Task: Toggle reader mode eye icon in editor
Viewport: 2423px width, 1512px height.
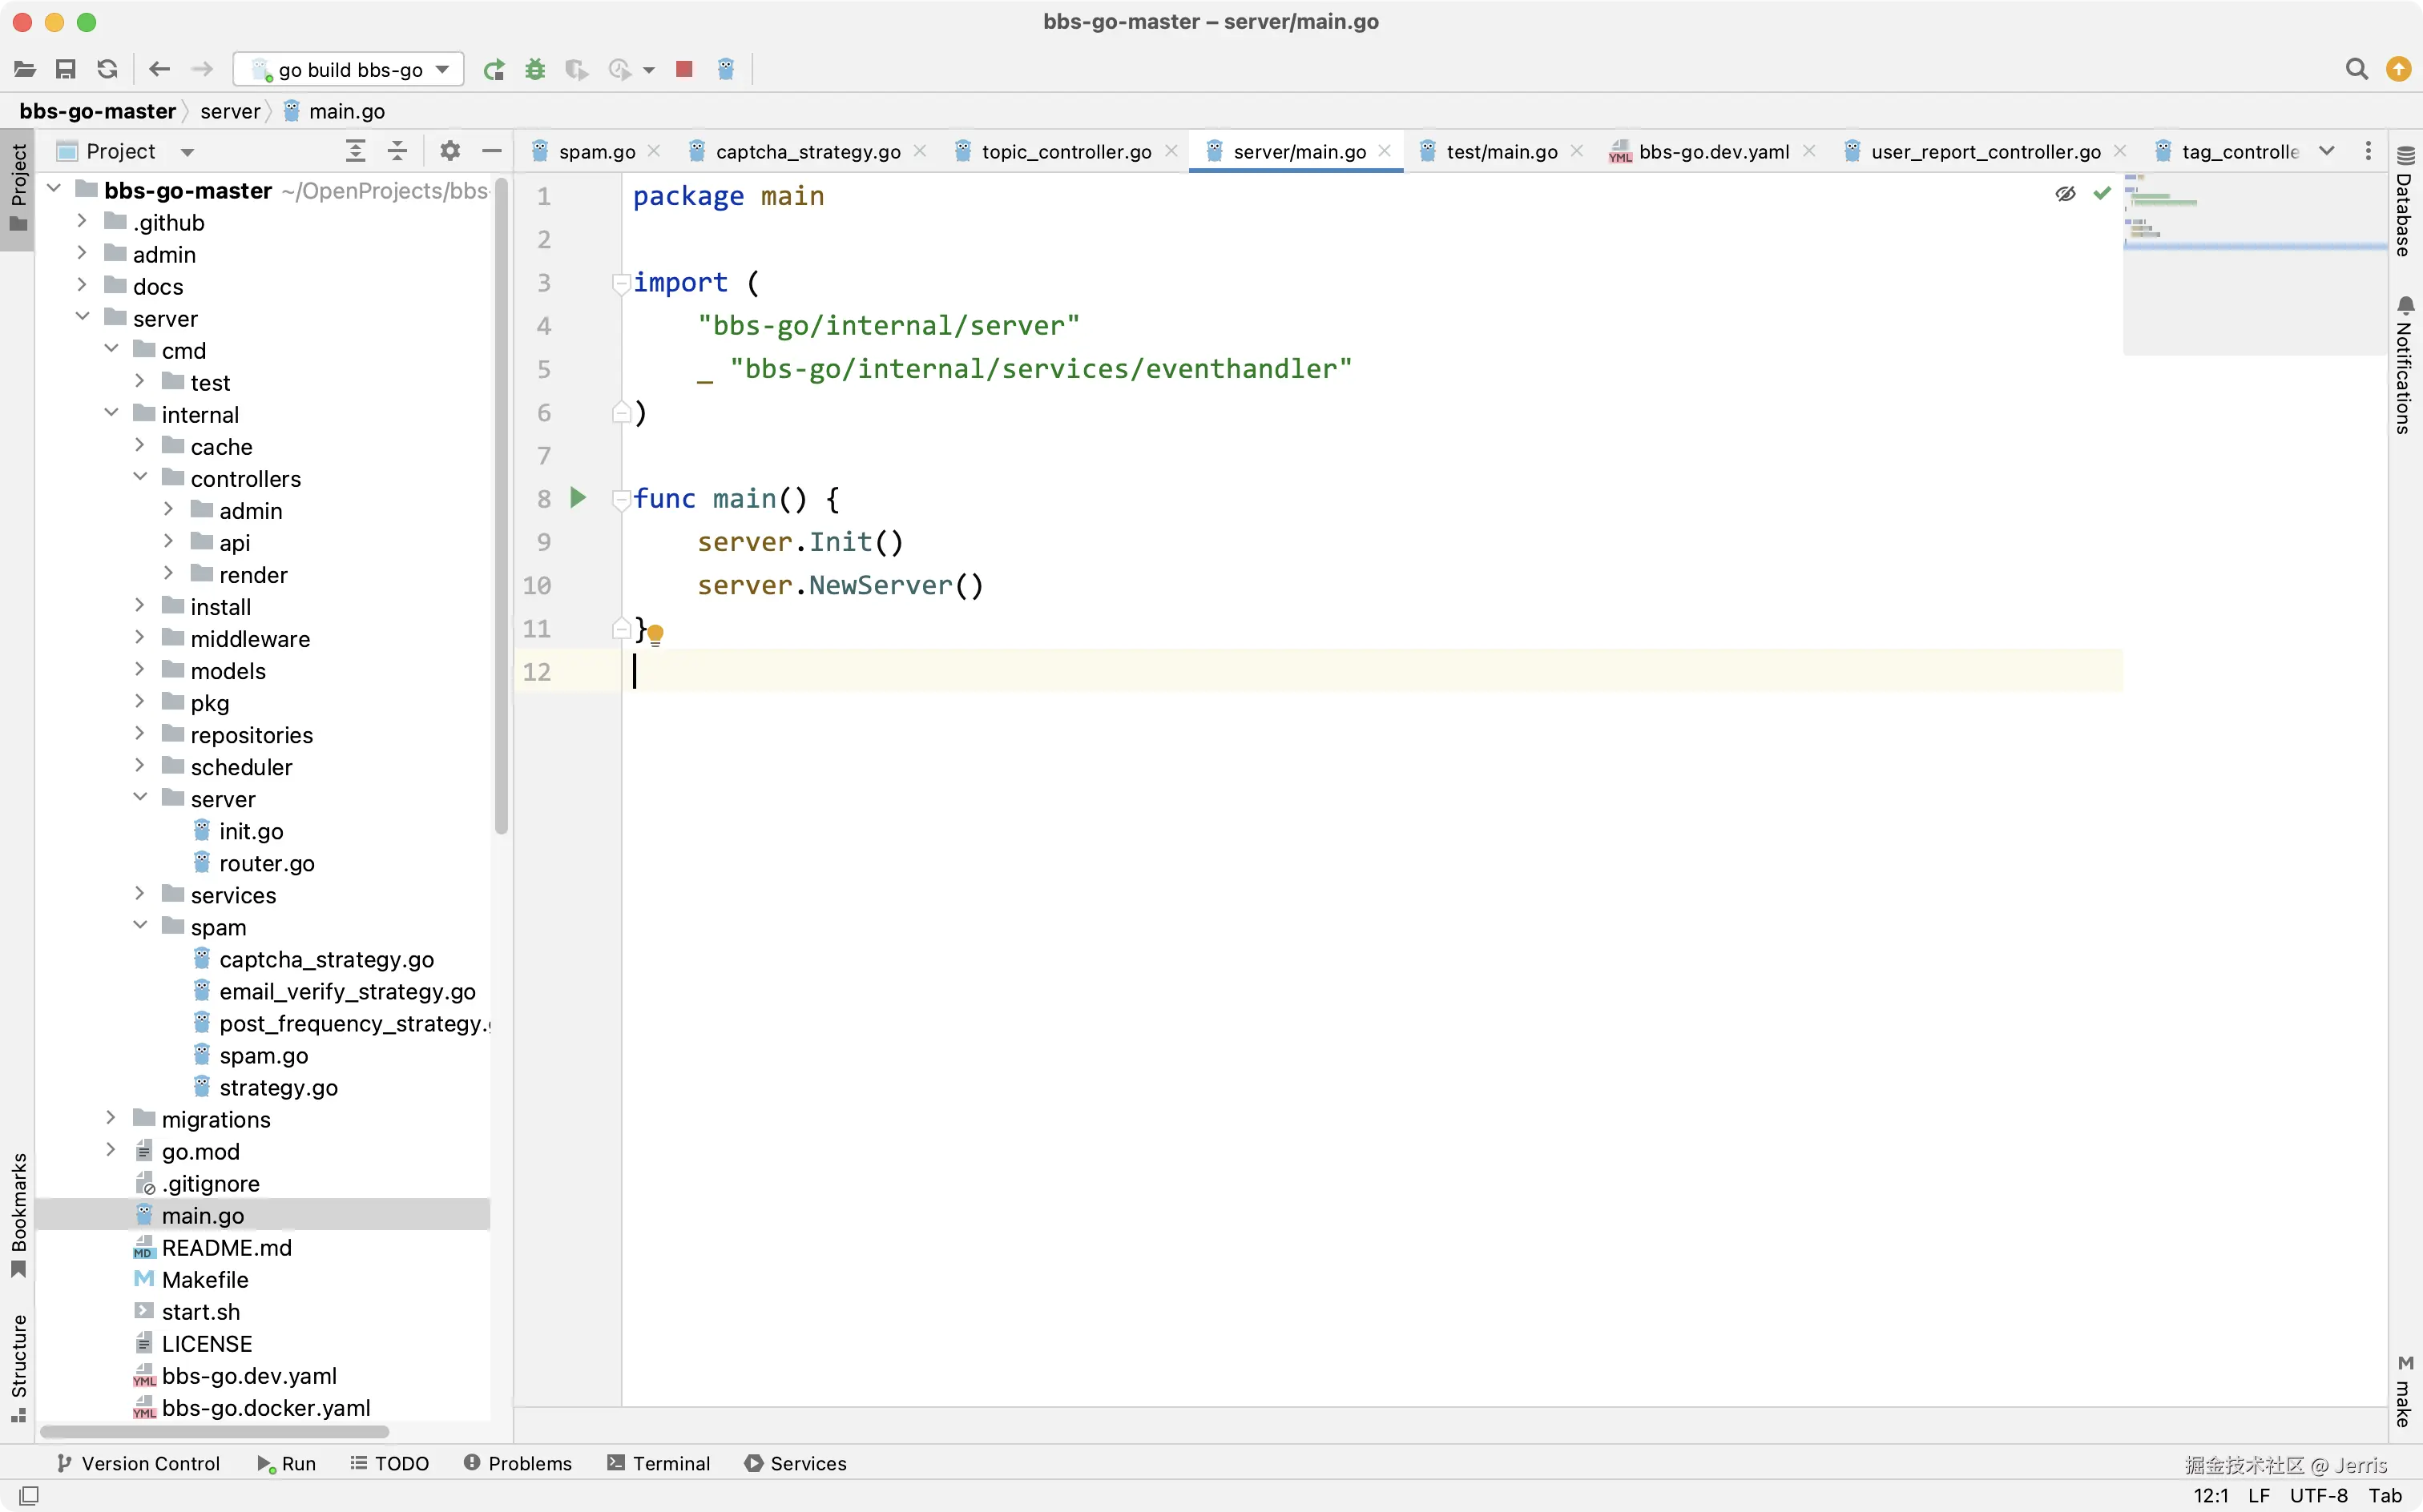Action: tap(2065, 193)
